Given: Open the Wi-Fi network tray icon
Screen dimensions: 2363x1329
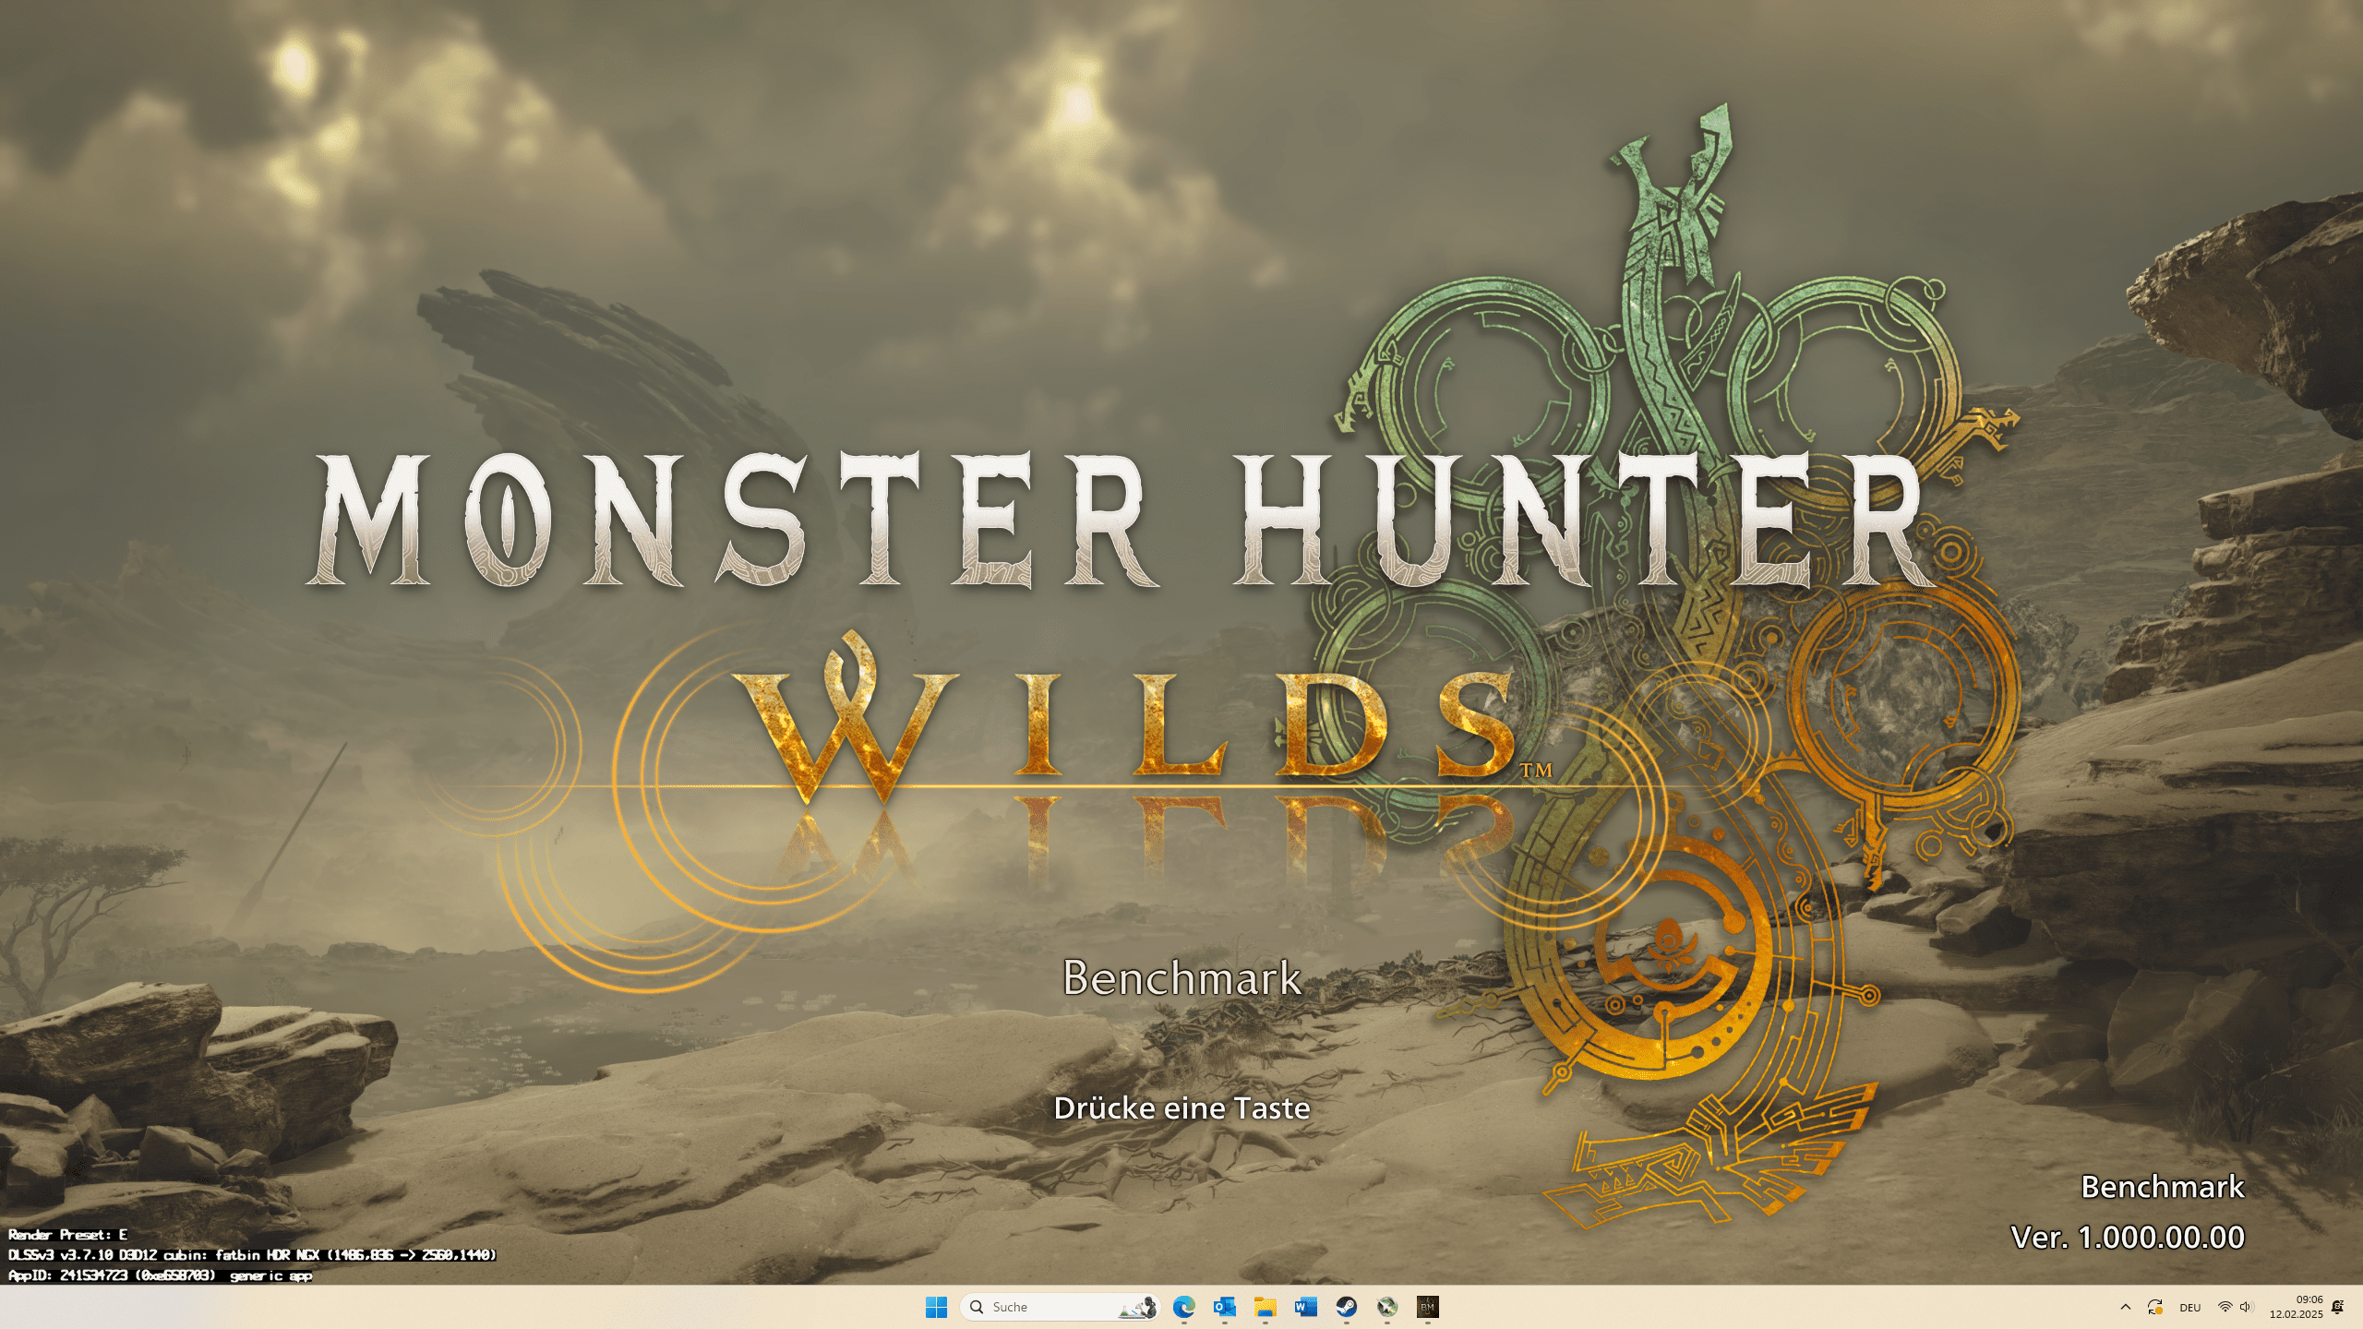Looking at the screenshot, I should pyautogui.click(x=2225, y=1307).
